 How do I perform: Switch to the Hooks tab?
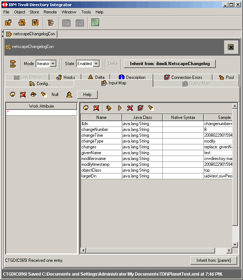point(66,77)
